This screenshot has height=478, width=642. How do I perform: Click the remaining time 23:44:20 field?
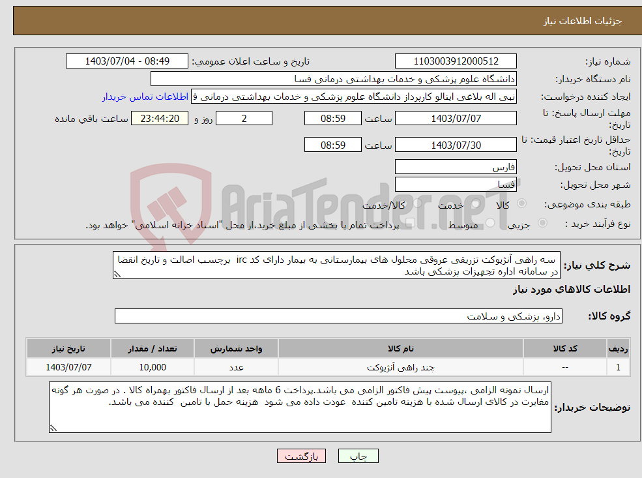coord(160,119)
